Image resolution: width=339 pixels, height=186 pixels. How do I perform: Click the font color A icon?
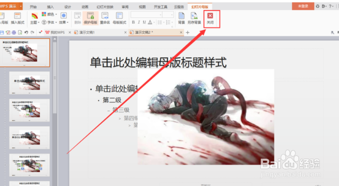[x=150, y=22]
